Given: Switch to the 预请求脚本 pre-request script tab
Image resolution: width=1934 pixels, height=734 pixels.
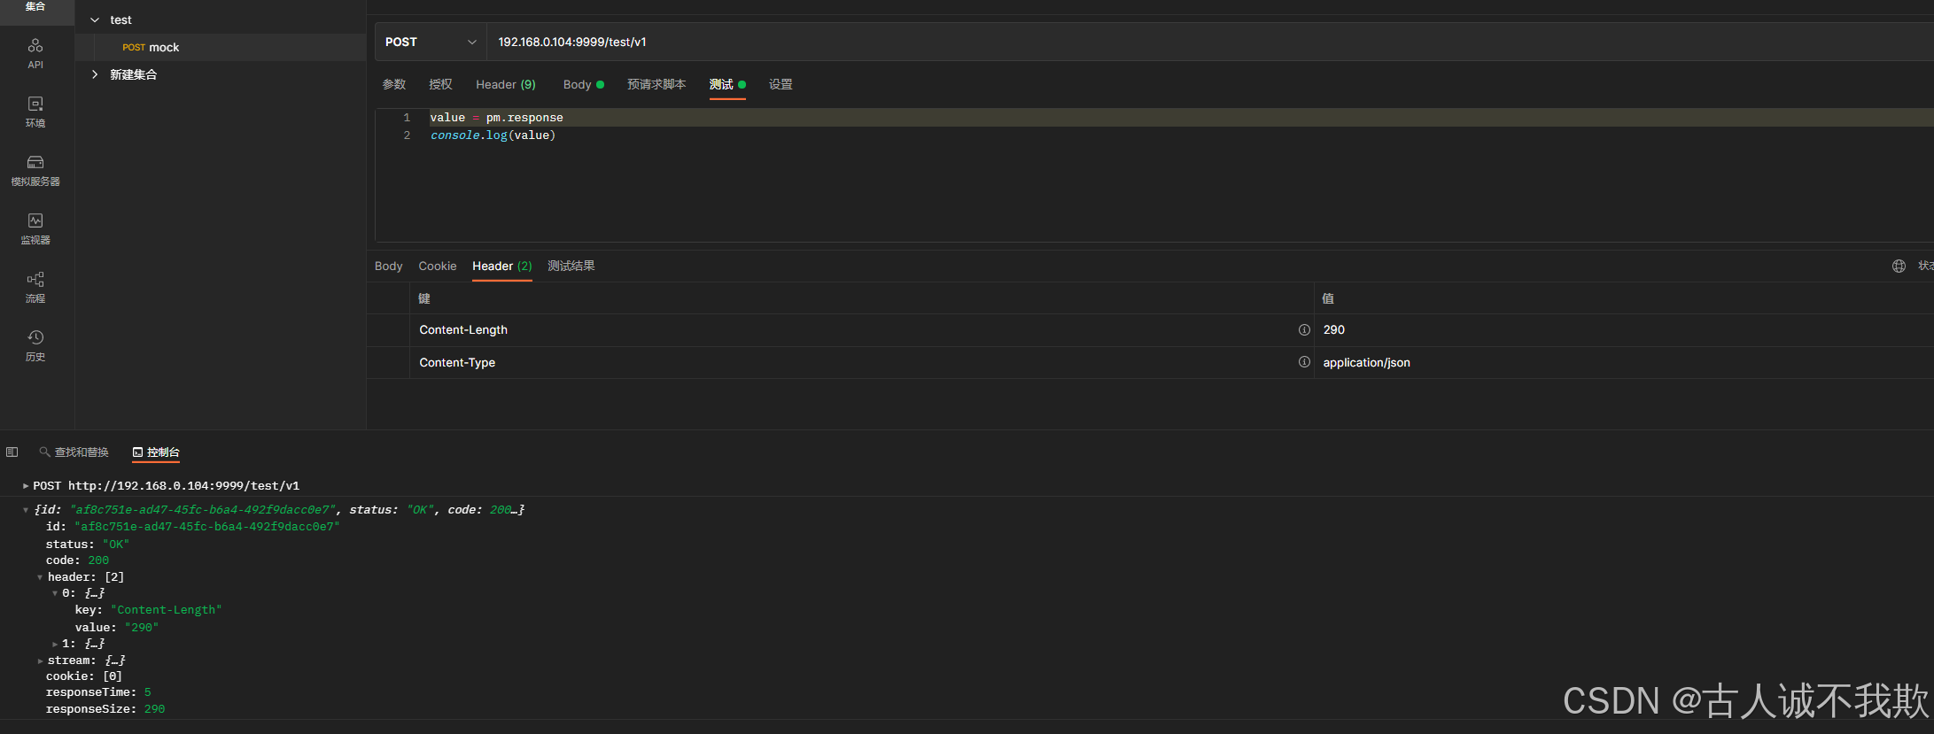Looking at the screenshot, I should [x=656, y=84].
